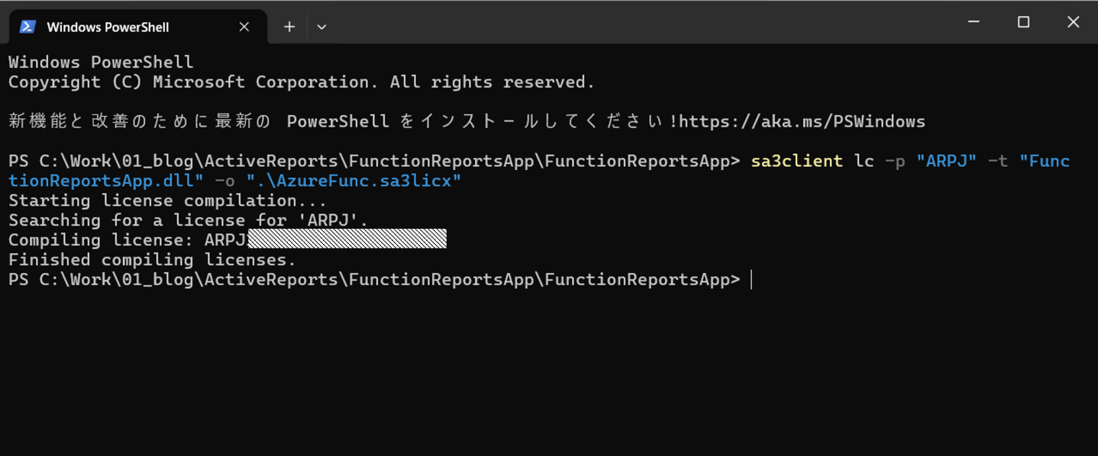Close the terminal window
The height and width of the screenshot is (456, 1098).
click(x=1073, y=22)
